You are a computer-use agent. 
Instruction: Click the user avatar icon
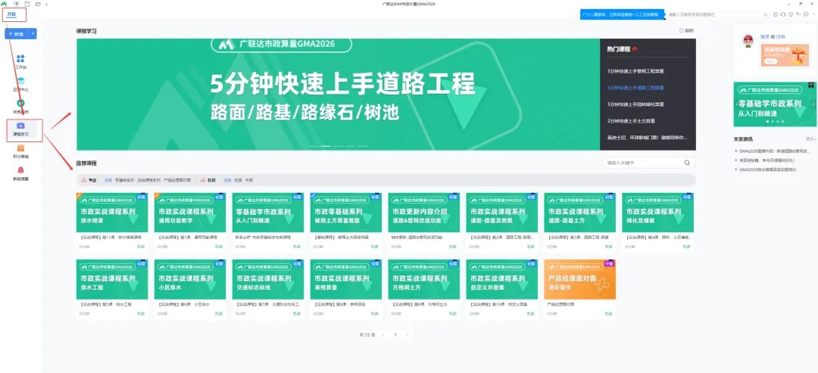point(748,40)
